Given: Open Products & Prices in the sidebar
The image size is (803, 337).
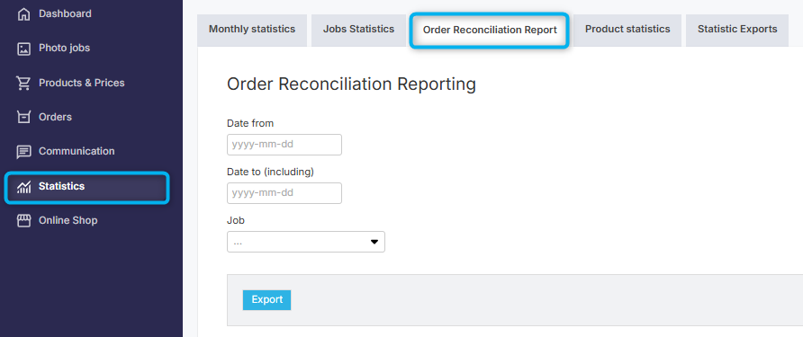Looking at the screenshot, I should (81, 83).
